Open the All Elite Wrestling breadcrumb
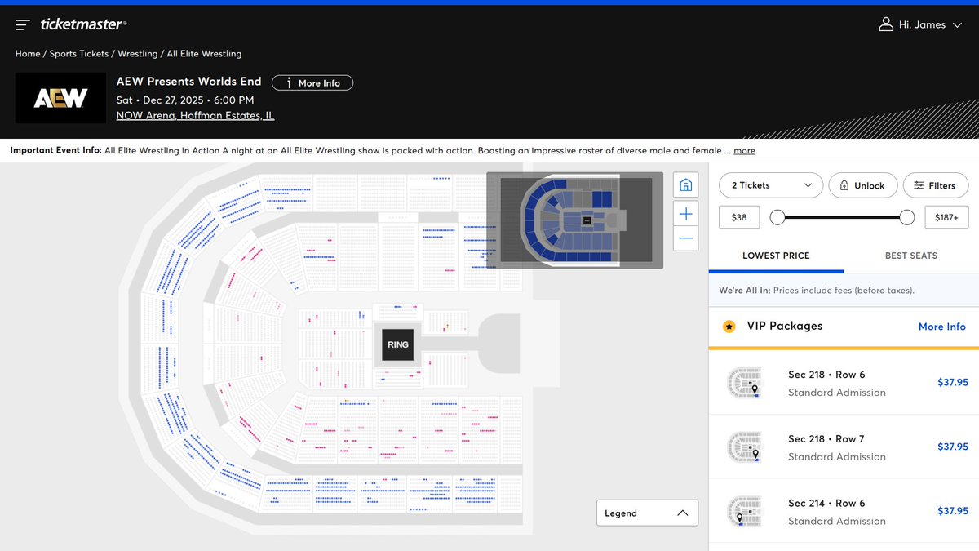Viewport: 979px width, 551px height. [x=204, y=54]
